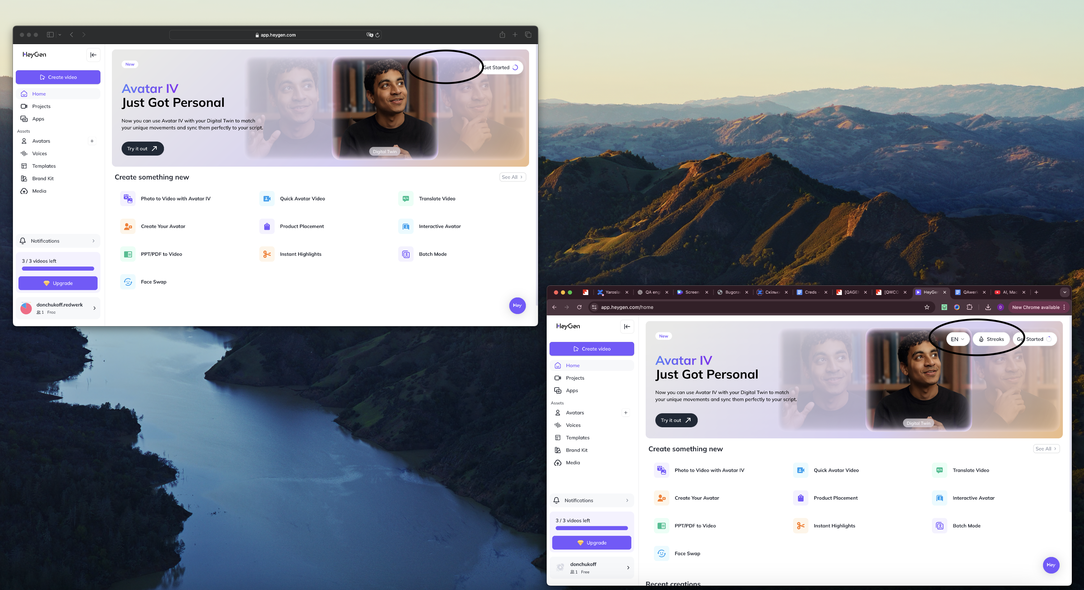This screenshot has height=590, width=1084.
Task: Click the Translate Video icon in Chrome window
Action: [939, 470]
